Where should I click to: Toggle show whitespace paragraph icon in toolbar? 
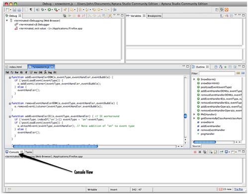(x=31, y=10)
